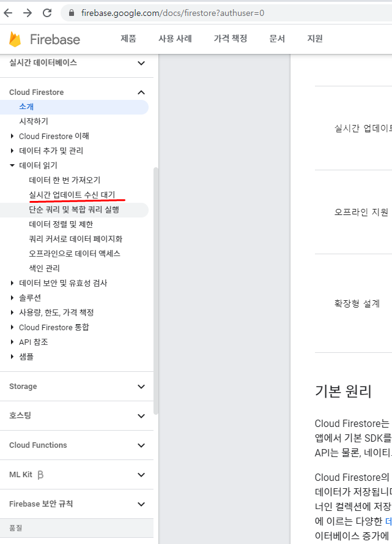Click the Firebase 보안 규칙 heading

41,504
